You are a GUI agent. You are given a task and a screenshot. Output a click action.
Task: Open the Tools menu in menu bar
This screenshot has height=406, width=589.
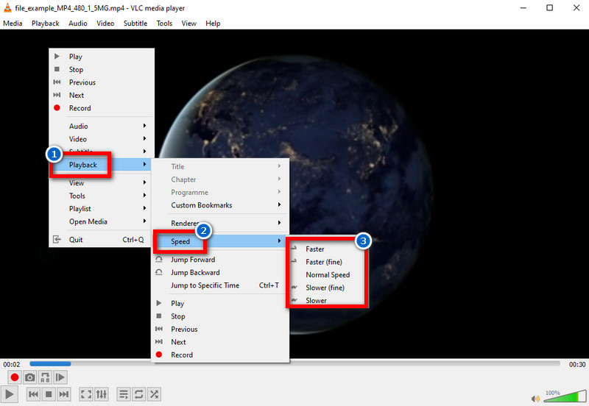click(164, 24)
